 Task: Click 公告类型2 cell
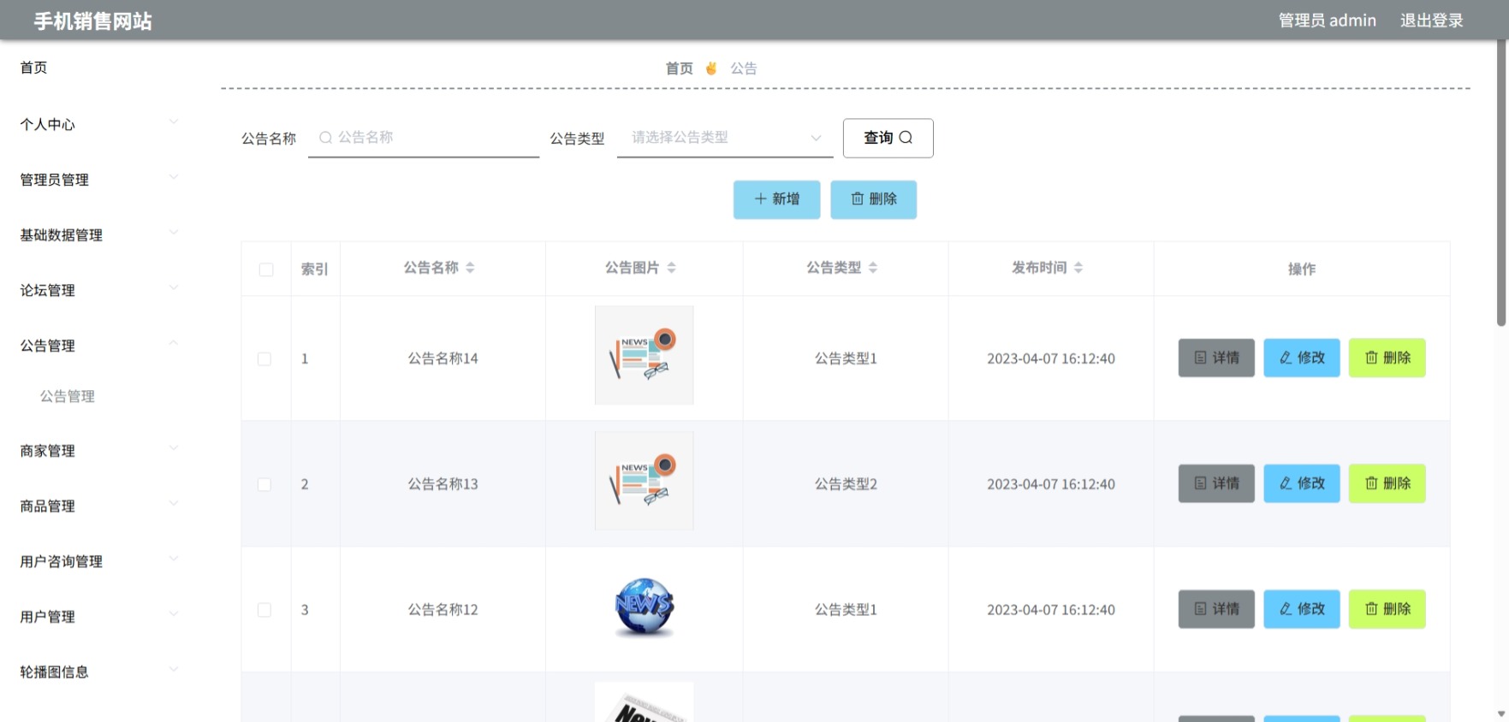(846, 484)
